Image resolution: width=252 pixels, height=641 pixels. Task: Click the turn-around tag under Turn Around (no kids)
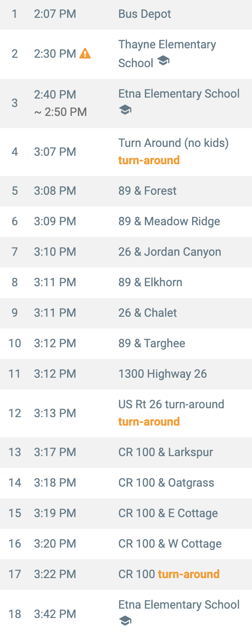(149, 160)
